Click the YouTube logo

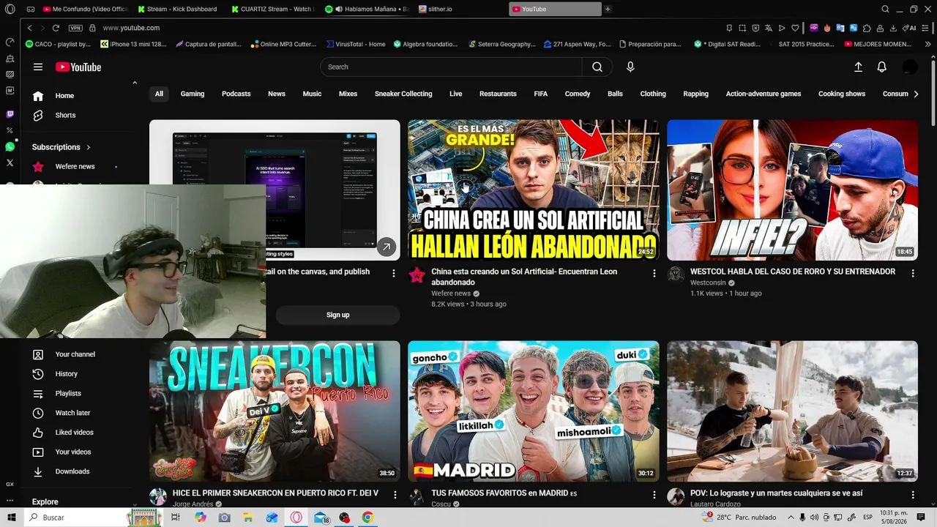[78, 67]
